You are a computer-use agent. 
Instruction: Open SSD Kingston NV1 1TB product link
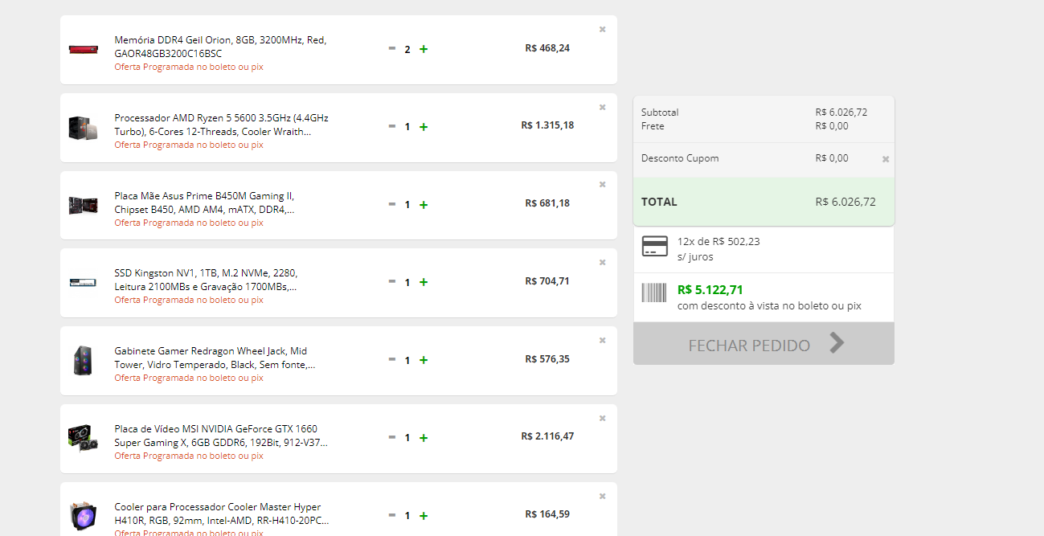tap(206, 280)
